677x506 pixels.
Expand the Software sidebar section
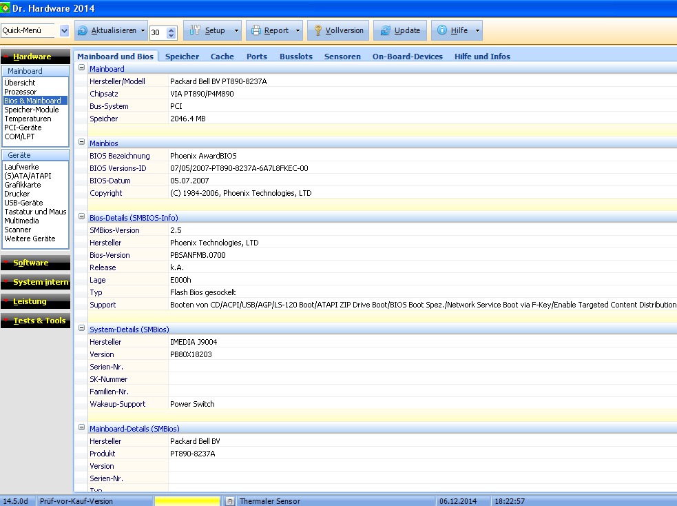pos(35,263)
